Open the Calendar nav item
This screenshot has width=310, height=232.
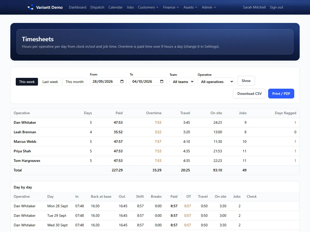point(115,7)
